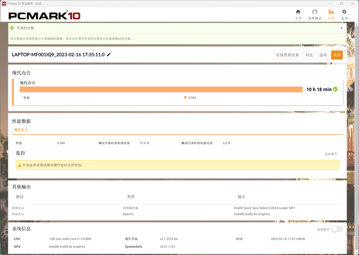Click green check next to 10 h 18 min
Image resolution: width=359 pixels, height=255 pixels.
(x=335, y=89)
